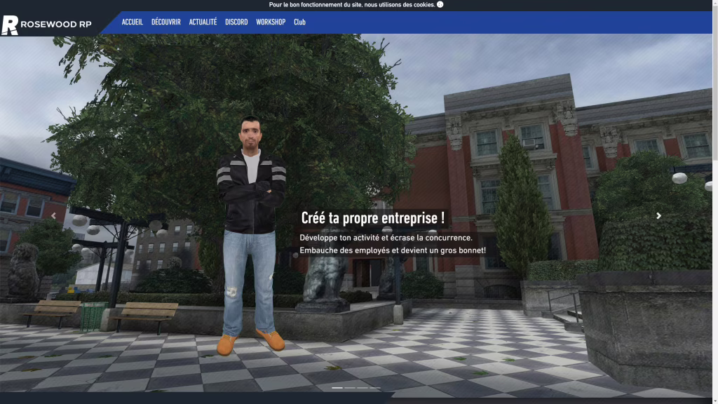Open the DÉCOUVRIR menu item
The height and width of the screenshot is (404, 718).
[165, 22]
